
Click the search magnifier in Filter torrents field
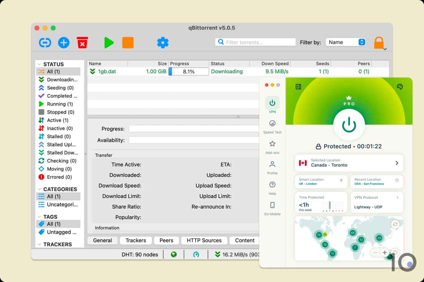pyautogui.click(x=221, y=42)
